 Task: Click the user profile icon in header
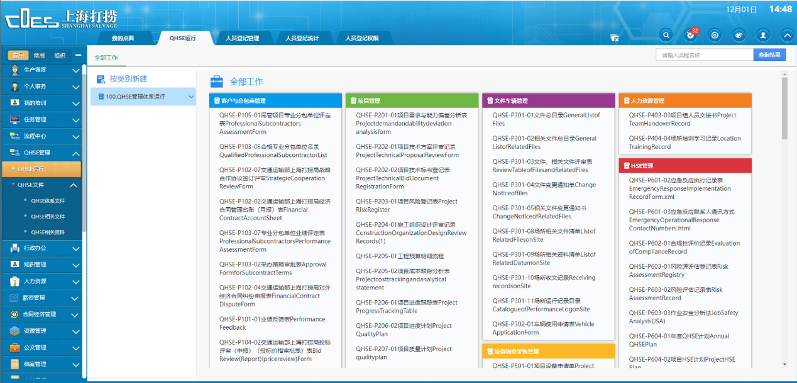coord(763,36)
